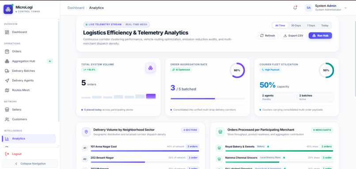Click the Orders per Merchant store icon

pyautogui.click(x=220, y=132)
